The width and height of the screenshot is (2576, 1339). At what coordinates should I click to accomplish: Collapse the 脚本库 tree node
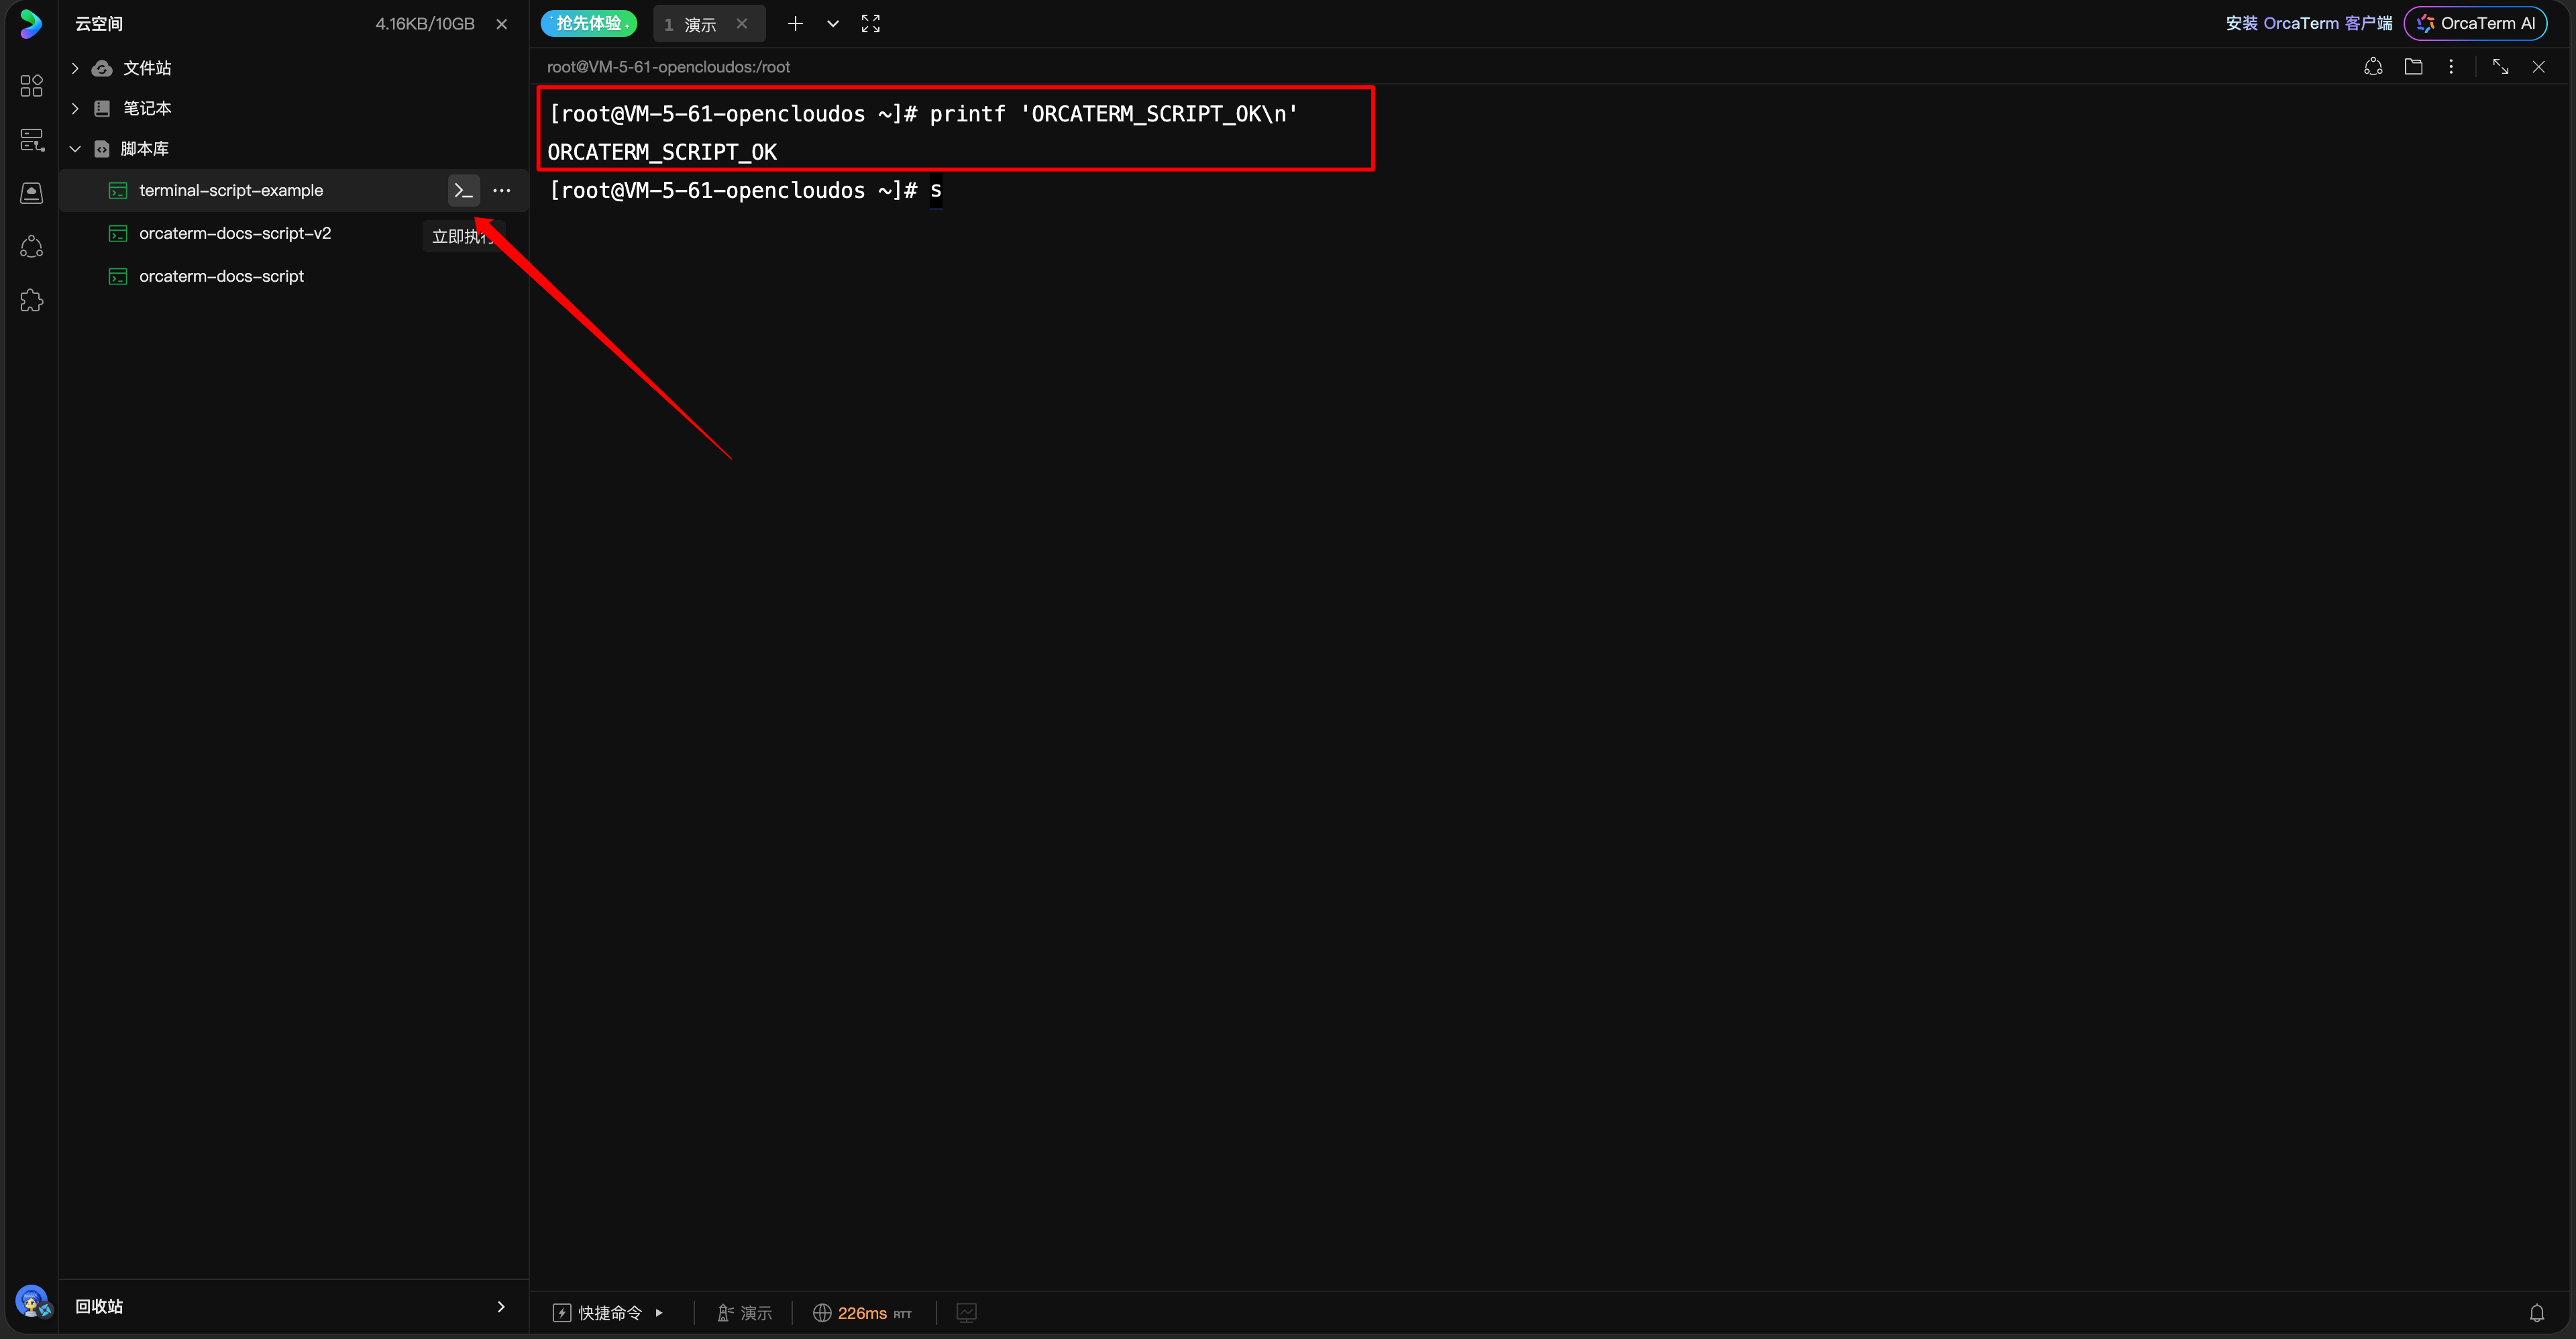click(75, 149)
